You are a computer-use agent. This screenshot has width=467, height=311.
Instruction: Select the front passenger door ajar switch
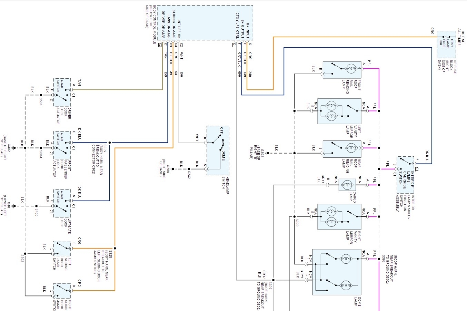[x=62, y=145]
